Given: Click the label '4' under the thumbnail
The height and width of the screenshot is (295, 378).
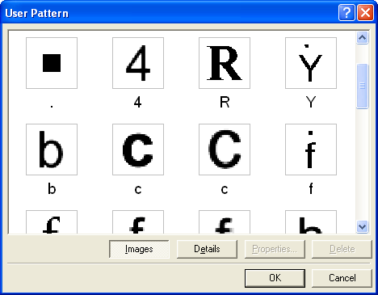Looking at the screenshot, I should point(138,103).
